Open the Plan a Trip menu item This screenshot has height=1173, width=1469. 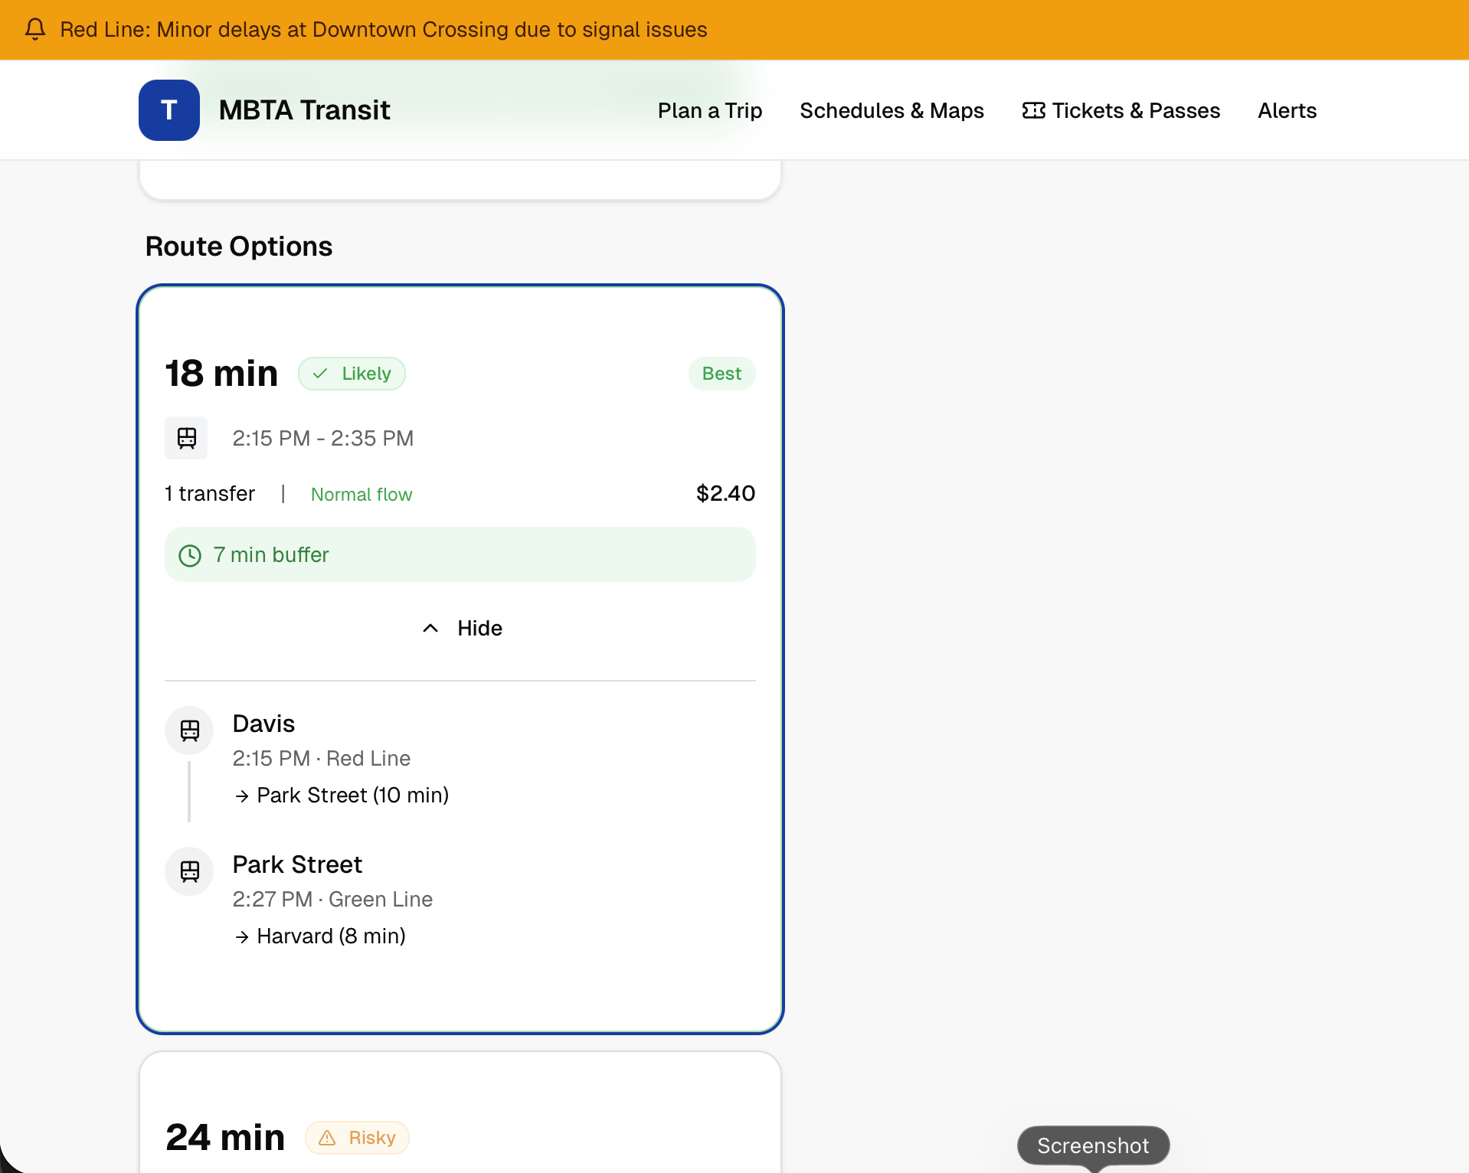tap(710, 110)
